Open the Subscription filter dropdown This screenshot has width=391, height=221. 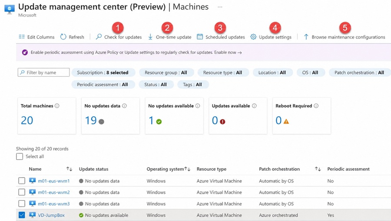coord(103,73)
